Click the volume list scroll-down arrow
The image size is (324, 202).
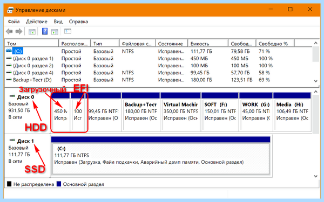[315, 81]
